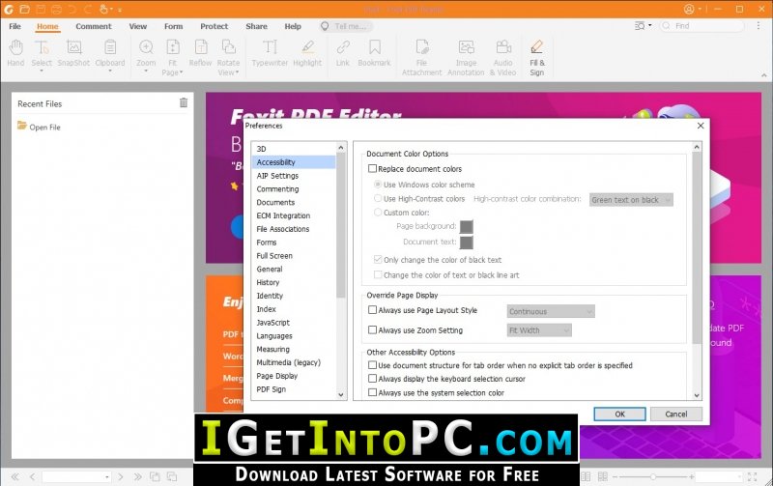Insert an Image Annotation
Screen dimensions: 773x486
pyautogui.click(x=466, y=57)
